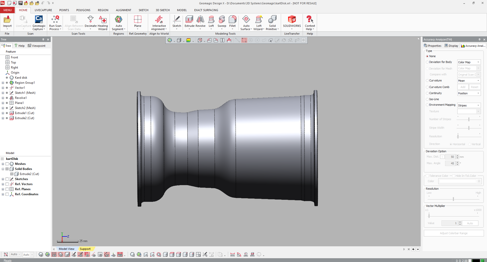Open the Support tab below viewport
This screenshot has height=262, width=487.
pyautogui.click(x=85, y=249)
